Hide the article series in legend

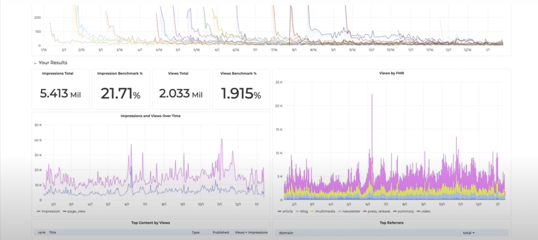(287, 211)
